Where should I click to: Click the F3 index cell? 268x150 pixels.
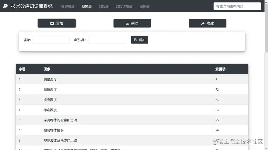click(230, 100)
